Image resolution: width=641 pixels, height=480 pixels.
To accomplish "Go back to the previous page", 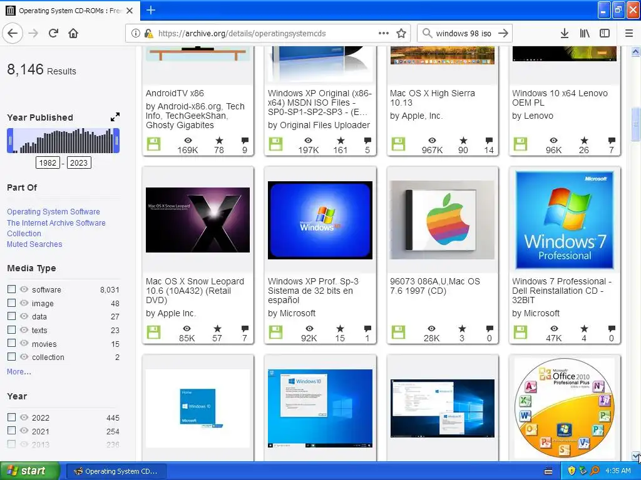I will pos(13,33).
